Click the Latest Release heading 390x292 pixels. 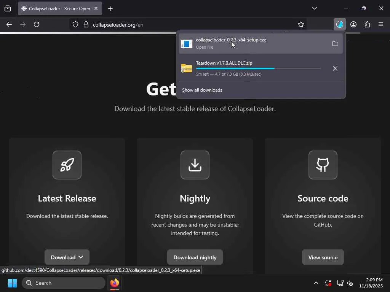click(x=67, y=198)
